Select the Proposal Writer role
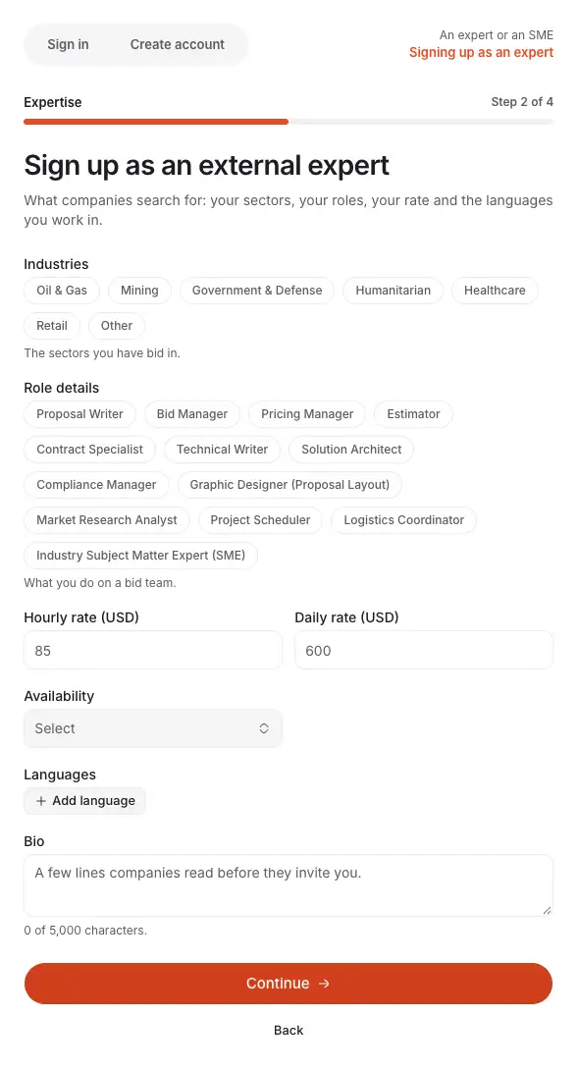 coord(79,414)
